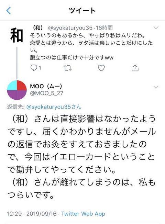Open the @MOO_5_27 handle
Viewport: 165px width, 224px height.
pyautogui.click(x=46, y=93)
